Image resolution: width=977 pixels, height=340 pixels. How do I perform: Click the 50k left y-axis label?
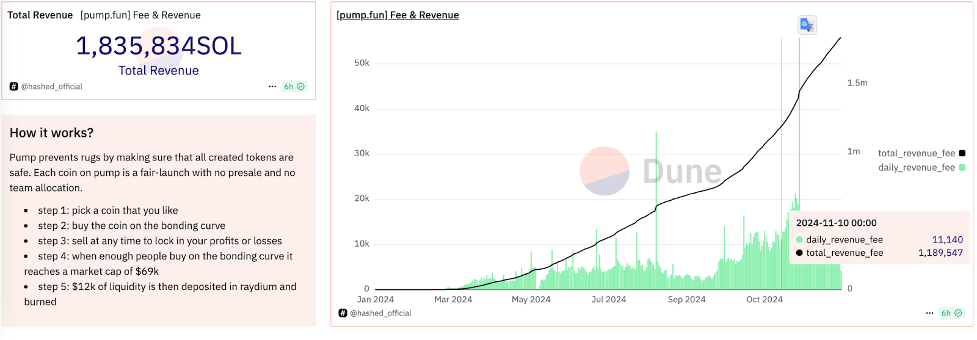click(x=362, y=63)
